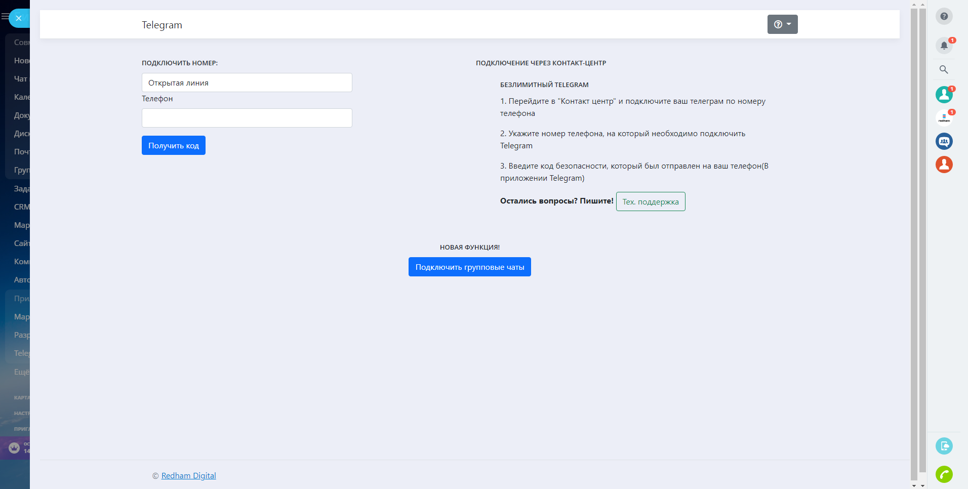The image size is (968, 489).
Task: Open the "Ещё" more menu item
Action: pos(22,372)
